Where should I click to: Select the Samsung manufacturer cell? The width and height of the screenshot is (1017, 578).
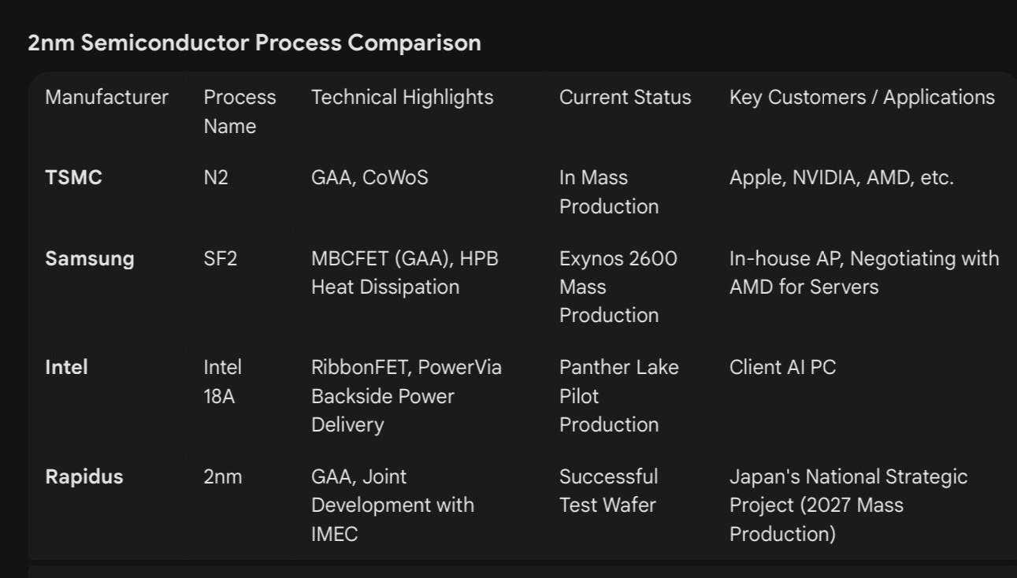pyautogui.click(x=89, y=259)
